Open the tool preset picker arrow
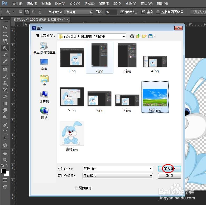206x205 pixels. [x=13, y=12]
